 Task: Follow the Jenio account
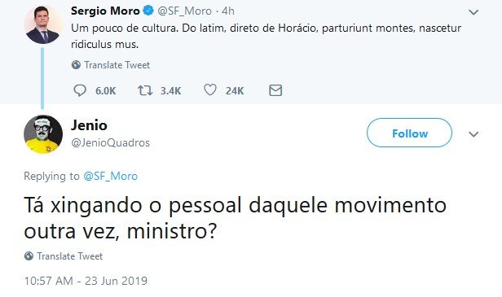pos(409,133)
